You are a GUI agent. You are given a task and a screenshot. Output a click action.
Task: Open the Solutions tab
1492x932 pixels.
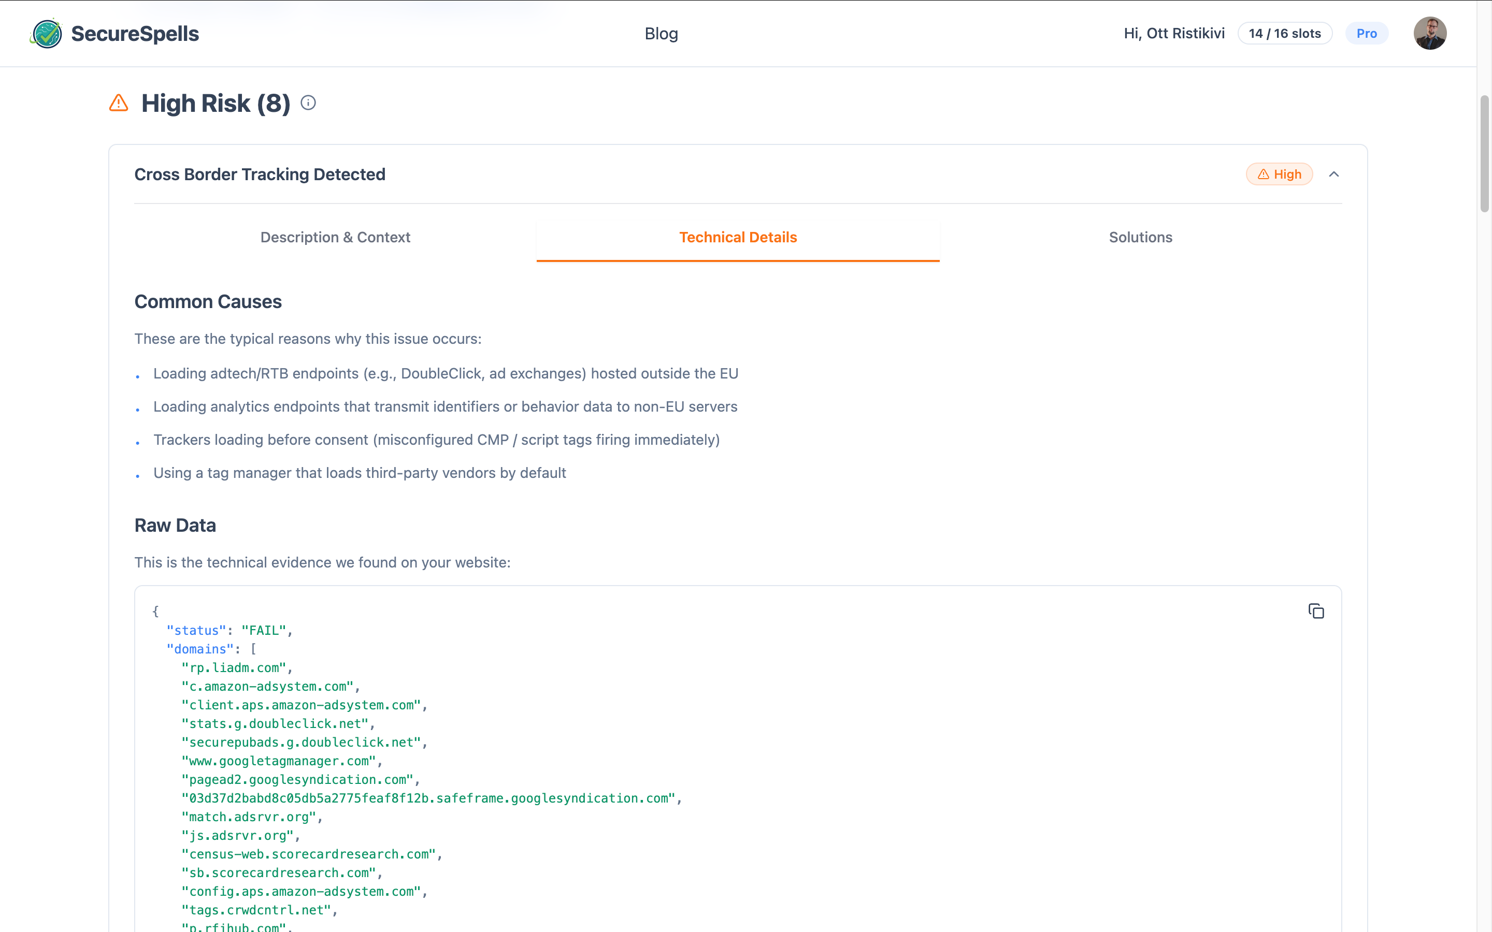coord(1140,237)
